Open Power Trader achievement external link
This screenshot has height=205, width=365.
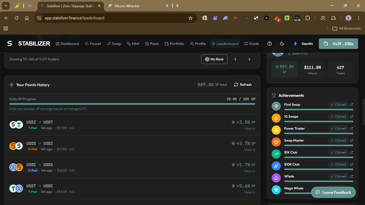pyautogui.click(x=352, y=128)
